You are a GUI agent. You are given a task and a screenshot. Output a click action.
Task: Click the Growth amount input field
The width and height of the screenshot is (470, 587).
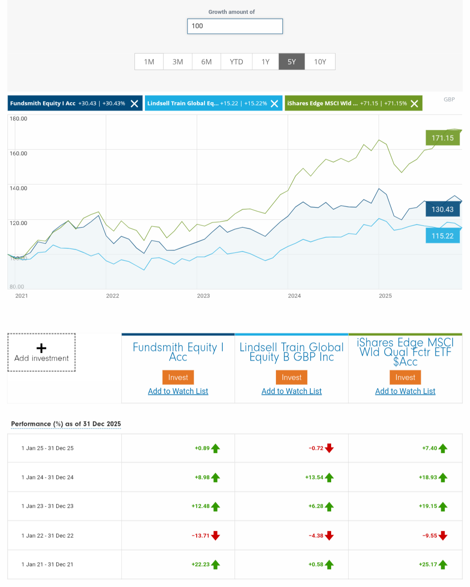click(x=235, y=26)
